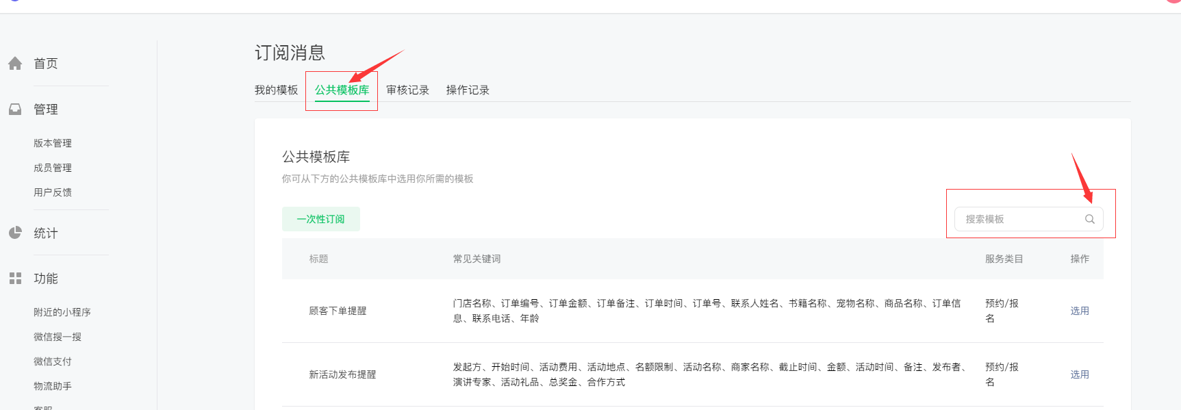This screenshot has width=1181, height=410.
Task: Choose 选用 for 新活动发布提醒 template
Action: [1080, 374]
